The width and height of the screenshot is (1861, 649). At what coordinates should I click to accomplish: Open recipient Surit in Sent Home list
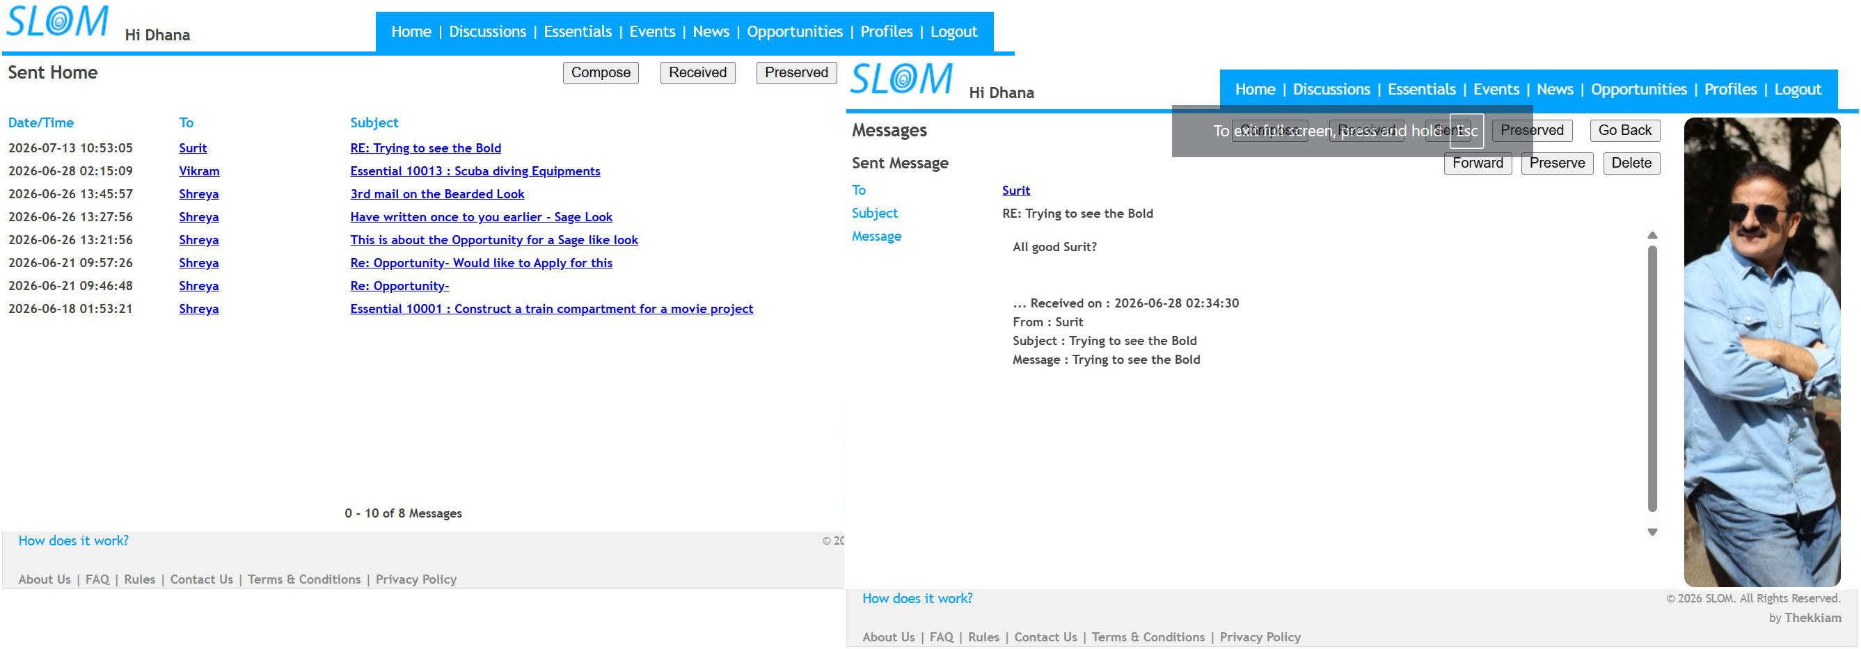pyautogui.click(x=193, y=148)
